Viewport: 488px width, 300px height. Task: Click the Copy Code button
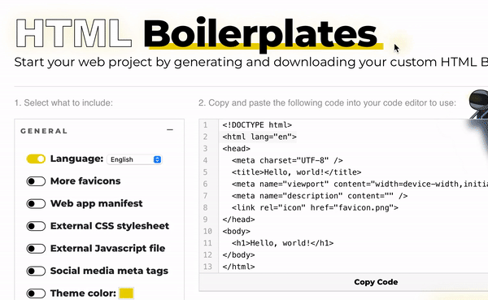coord(376,282)
